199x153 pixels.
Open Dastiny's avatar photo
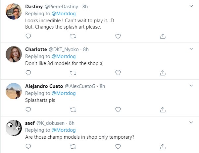pos(14,11)
